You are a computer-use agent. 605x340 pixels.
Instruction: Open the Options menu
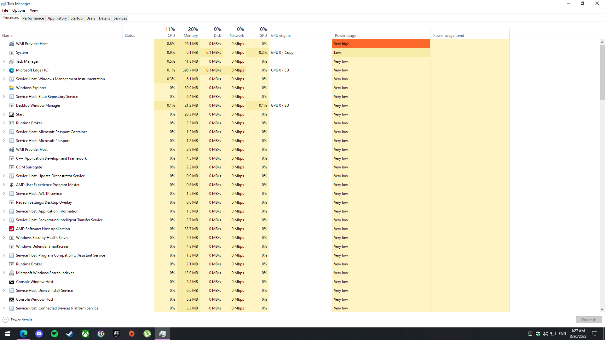[x=19, y=10]
